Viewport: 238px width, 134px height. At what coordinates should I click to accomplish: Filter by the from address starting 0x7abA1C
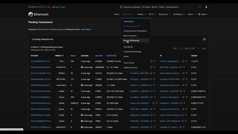click(x=155, y=91)
